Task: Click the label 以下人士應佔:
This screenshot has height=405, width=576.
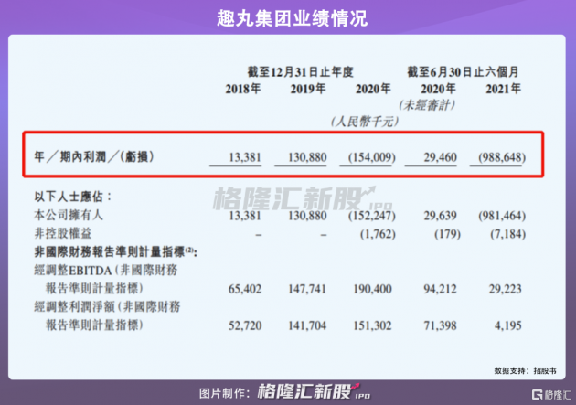Action: point(73,197)
